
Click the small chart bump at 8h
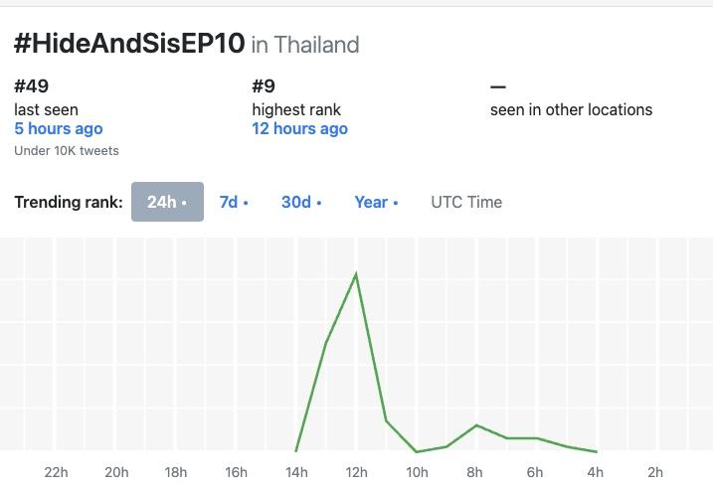pyautogui.click(x=476, y=425)
